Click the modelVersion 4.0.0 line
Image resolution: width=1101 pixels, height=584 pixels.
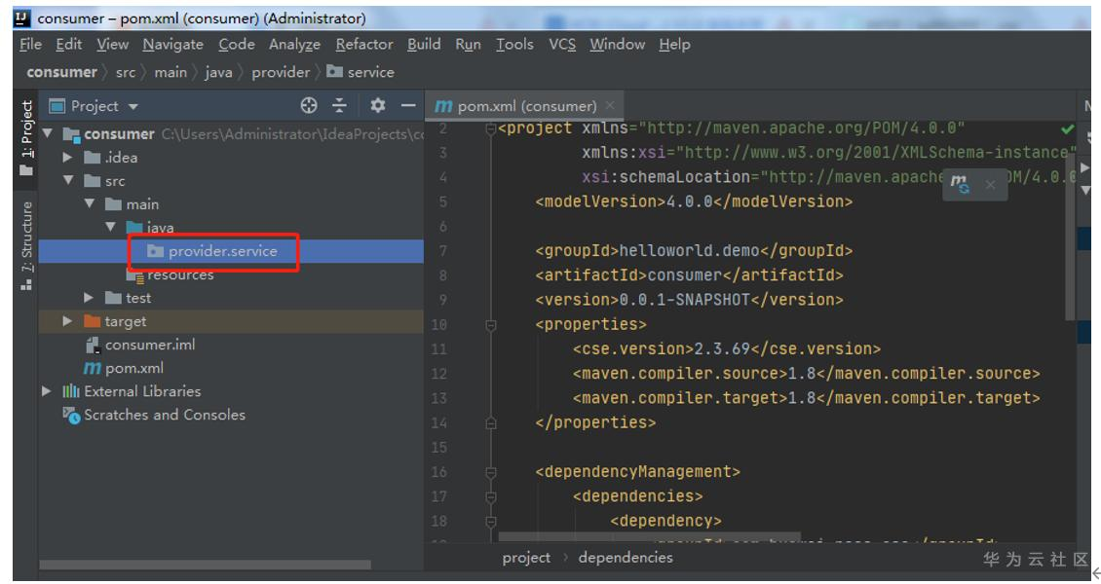coord(694,201)
